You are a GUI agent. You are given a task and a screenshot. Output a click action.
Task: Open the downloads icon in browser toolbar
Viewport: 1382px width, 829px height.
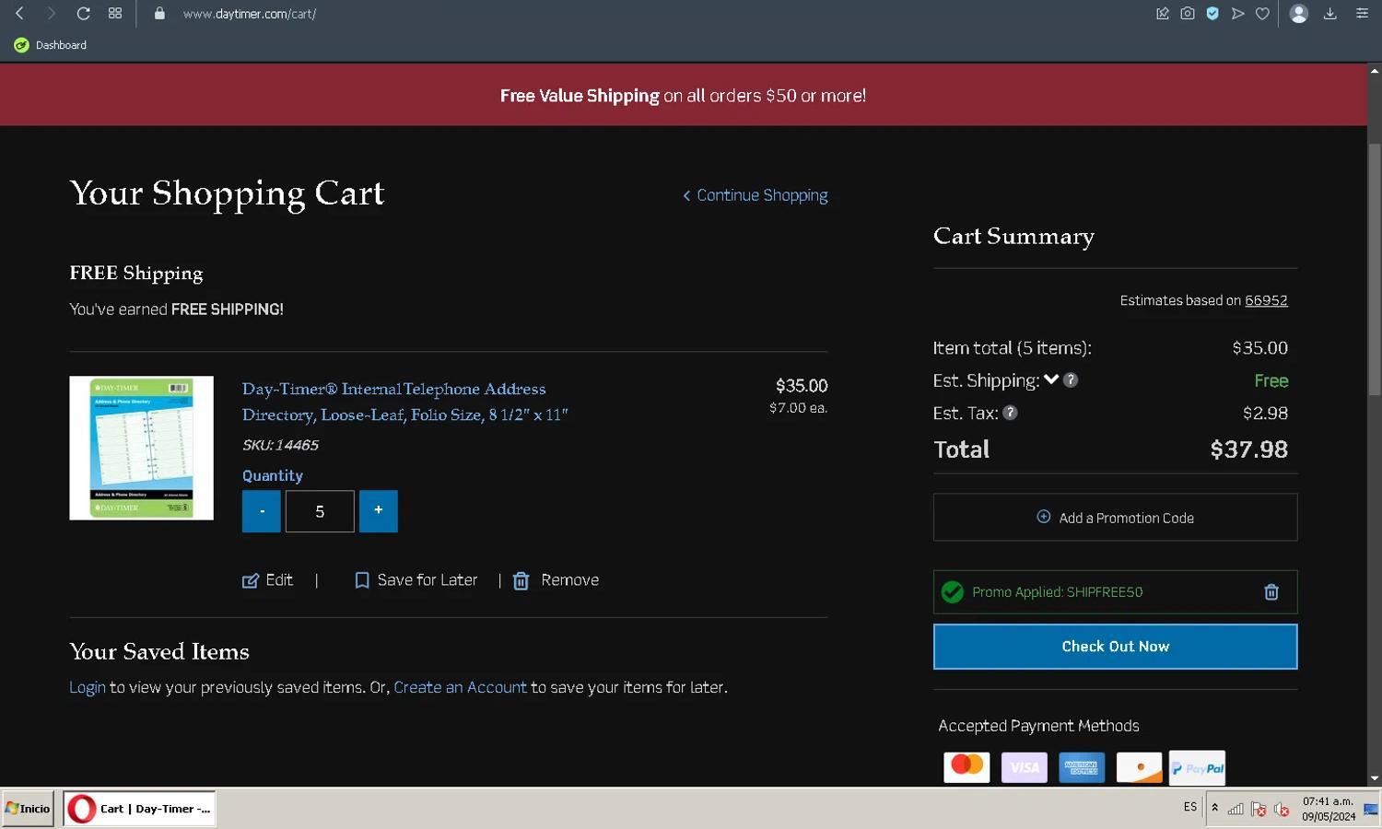coord(1330,14)
